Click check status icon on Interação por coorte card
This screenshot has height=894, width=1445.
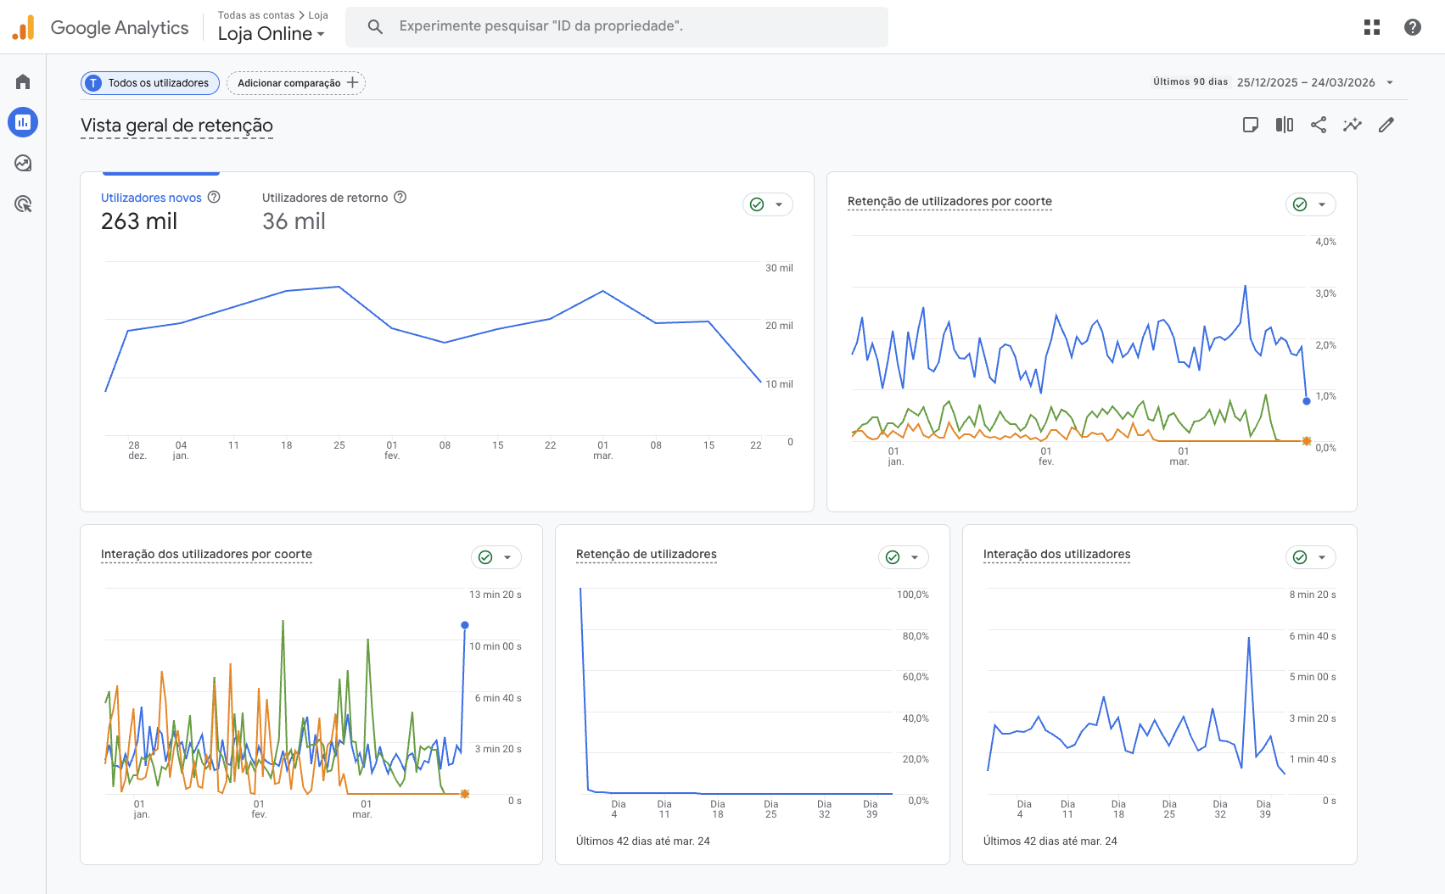pyautogui.click(x=485, y=557)
